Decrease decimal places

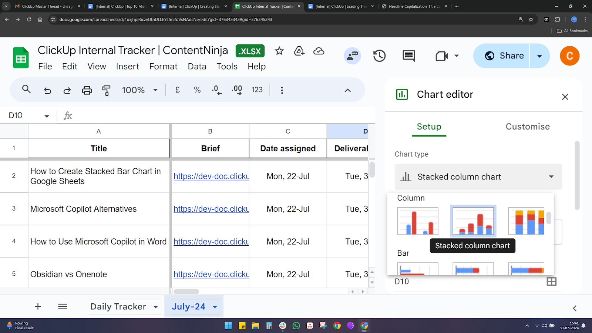(x=217, y=90)
